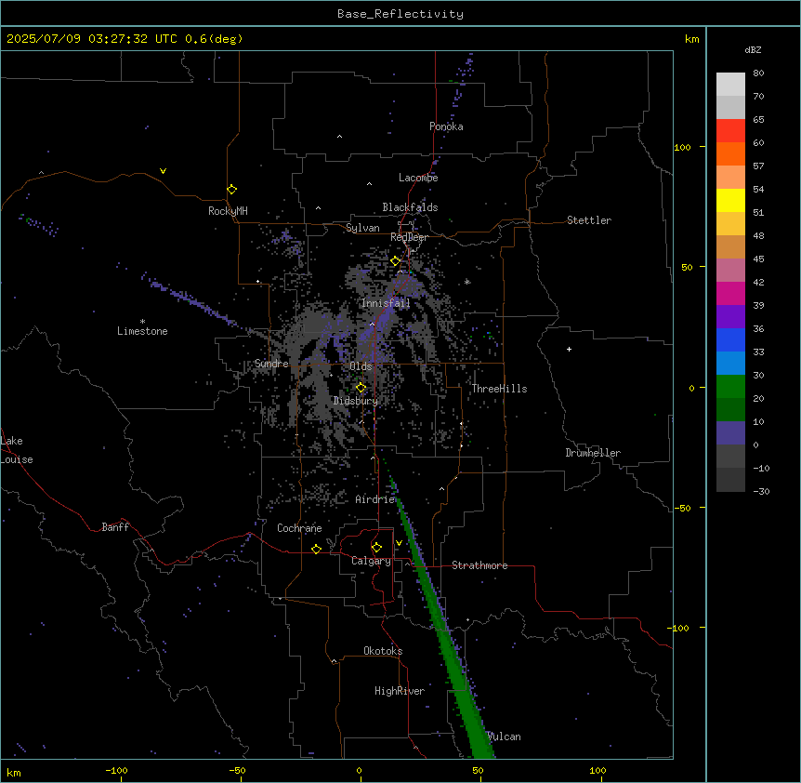Select the yellow 54-51 dBZ swatch

[730, 200]
